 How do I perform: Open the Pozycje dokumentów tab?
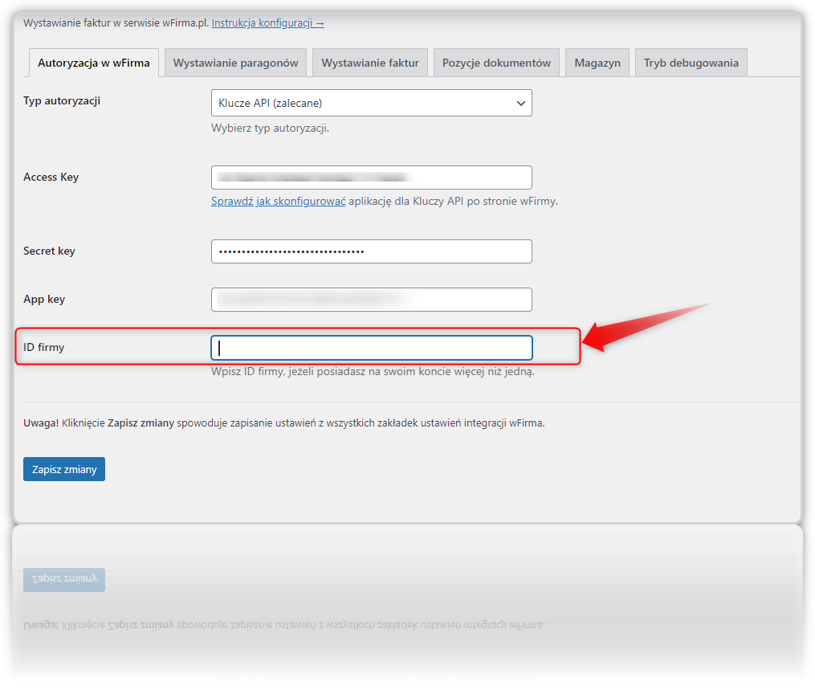point(496,63)
